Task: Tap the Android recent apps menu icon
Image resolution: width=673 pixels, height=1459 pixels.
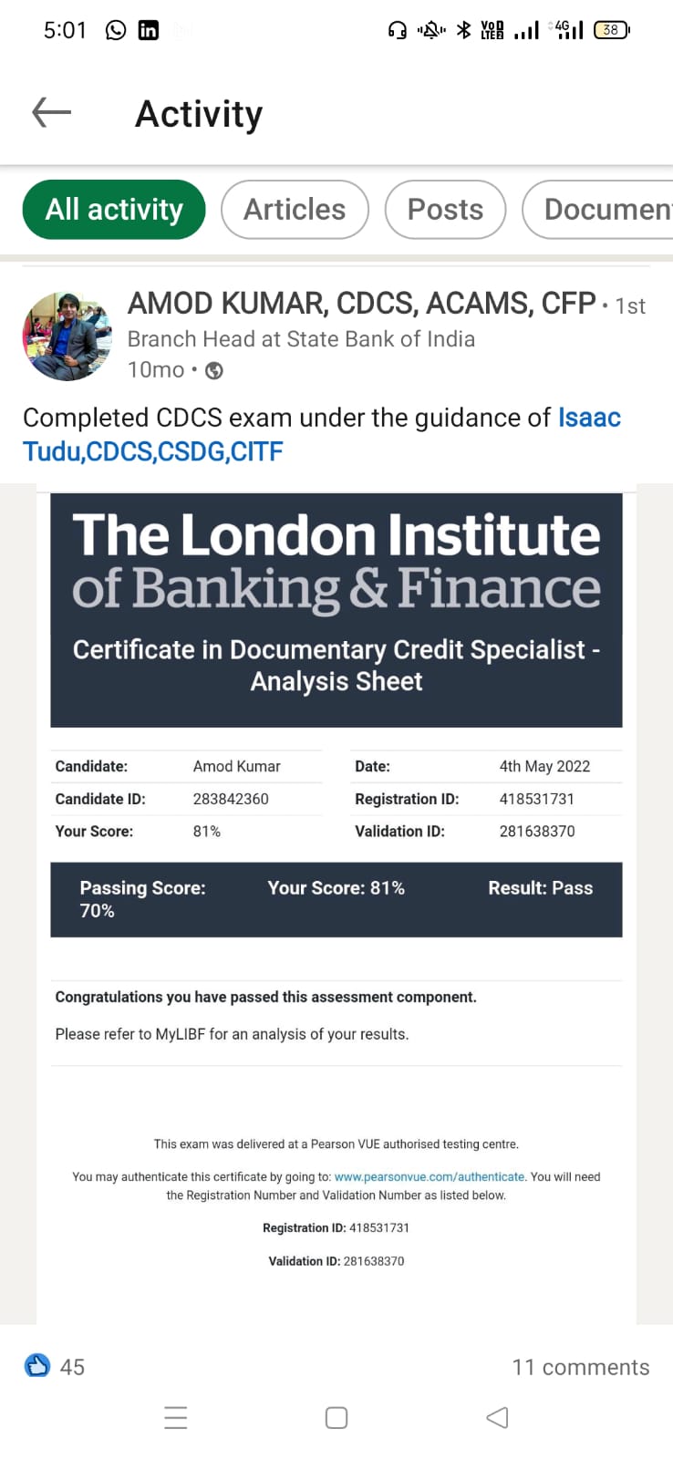Action: tap(176, 1418)
